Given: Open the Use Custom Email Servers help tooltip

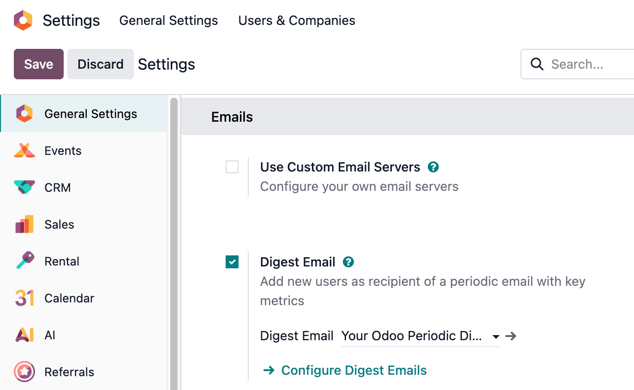Looking at the screenshot, I should tap(433, 167).
